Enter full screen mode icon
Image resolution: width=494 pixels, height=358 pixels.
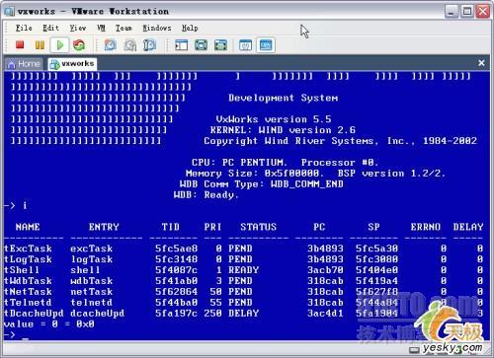coord(220,44)
